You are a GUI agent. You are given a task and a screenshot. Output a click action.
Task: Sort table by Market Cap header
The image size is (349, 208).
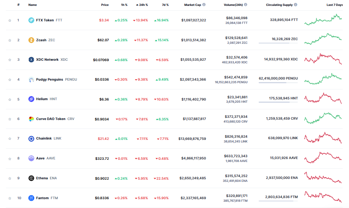pos(192,5)
